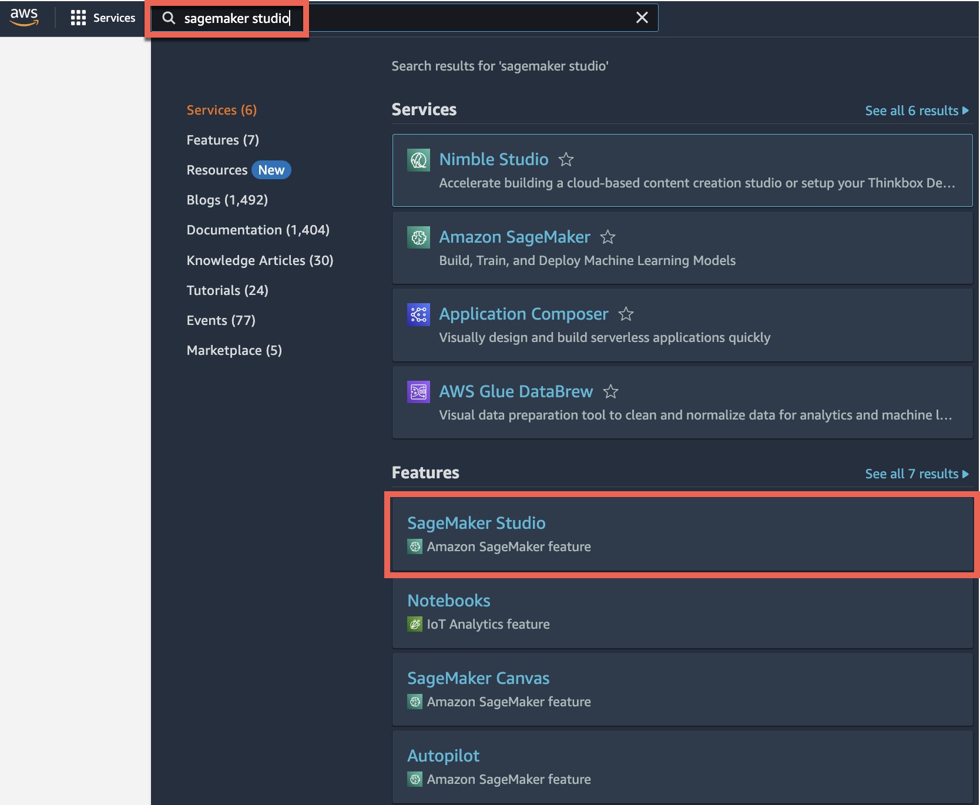The height and width of the screenshot is (805, 980).
Task: Favorite Application Composer with the star
Action: [x=626, y=314]
